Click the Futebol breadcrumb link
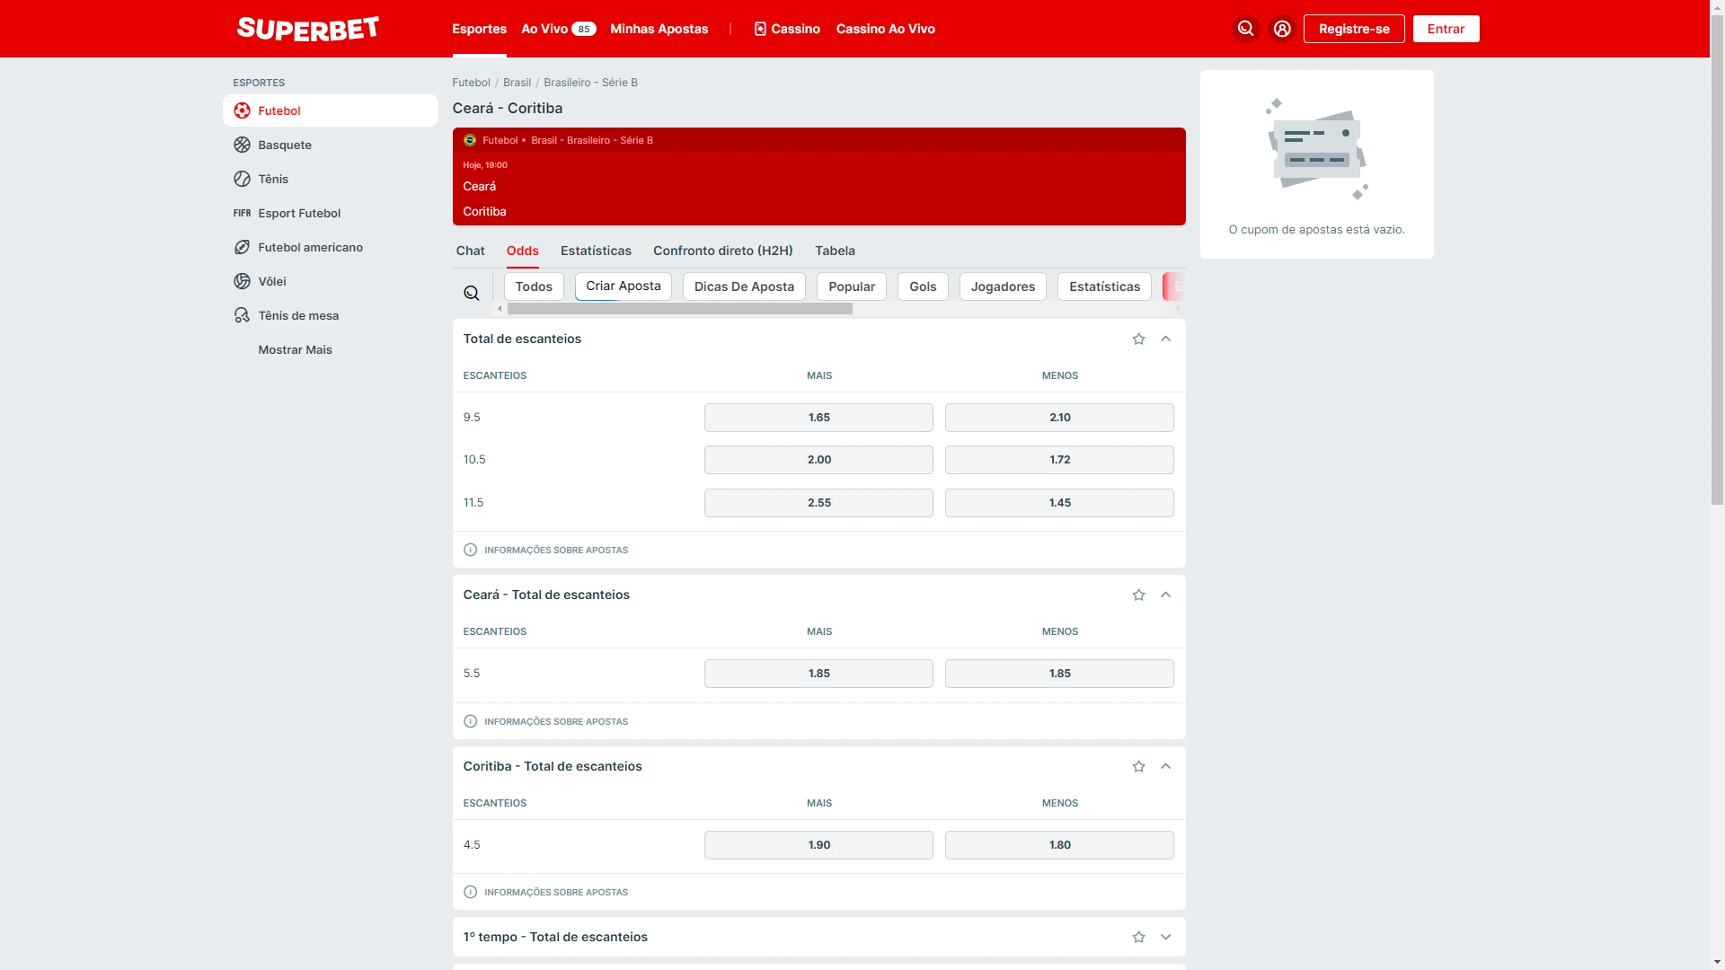This screenshot has width=1725, height=970. click(471, 82)
